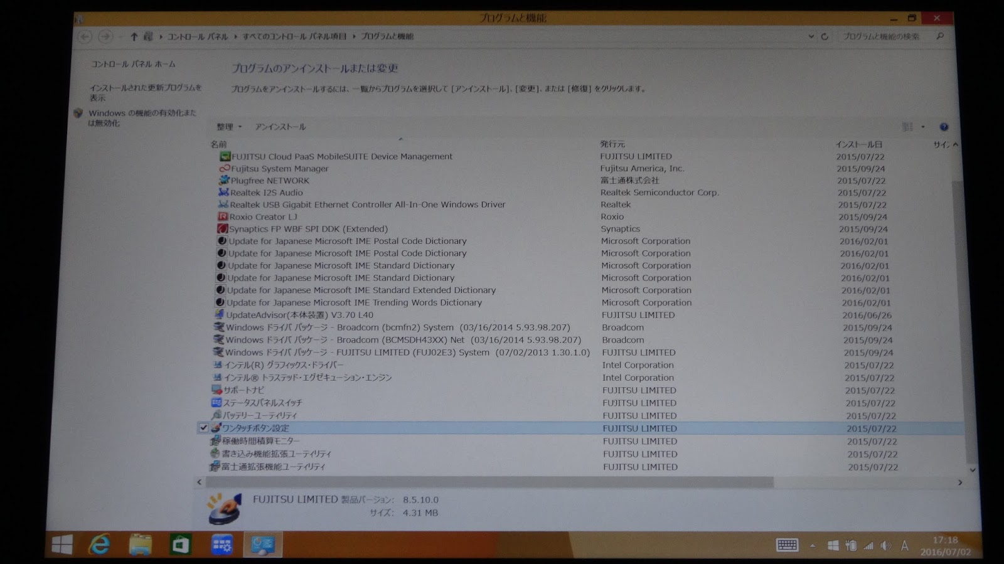Click the Synaptics FP WBF SPI DDK icon
Image resolution: width=1004 pixels, height=564 pixels.
coord(222,228)
